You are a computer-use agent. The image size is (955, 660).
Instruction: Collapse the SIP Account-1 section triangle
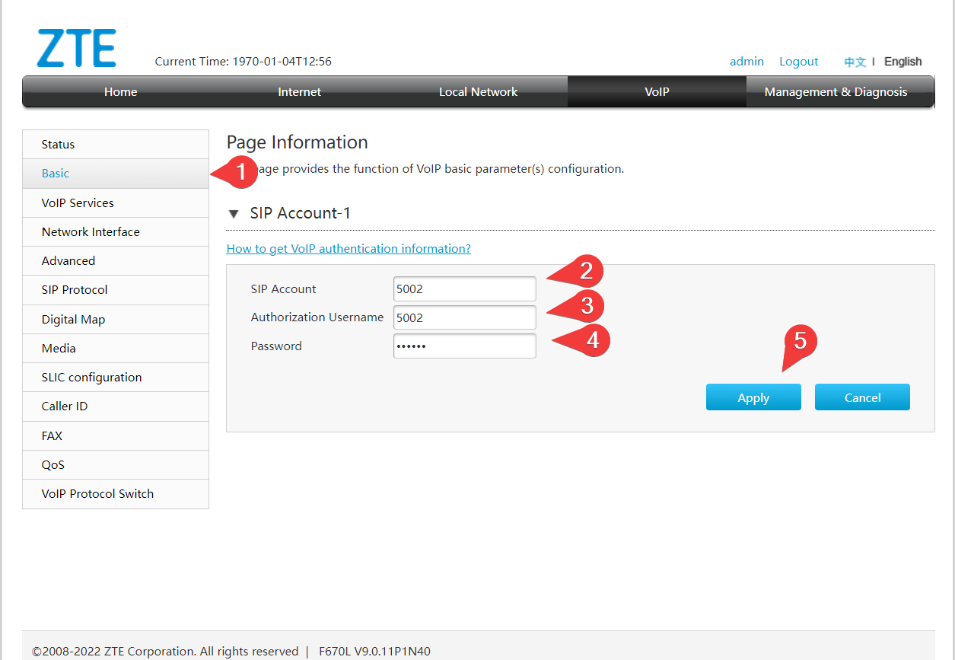pyautogui.click(x=234, y=214)
